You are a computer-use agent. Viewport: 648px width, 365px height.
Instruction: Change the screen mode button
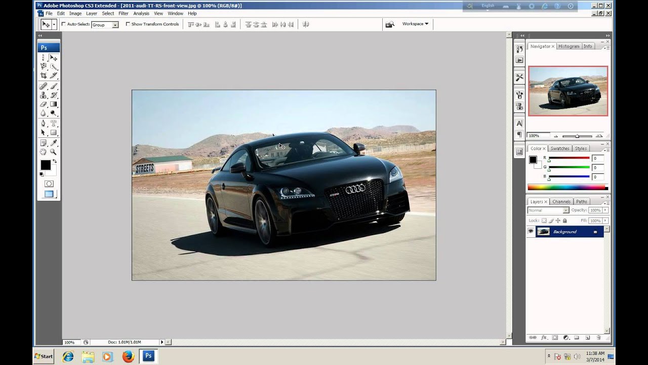tap(49, 194)
